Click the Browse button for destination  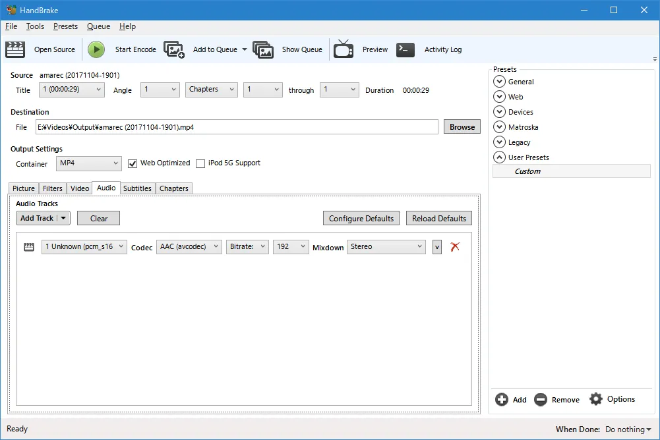tap(462, 127)
